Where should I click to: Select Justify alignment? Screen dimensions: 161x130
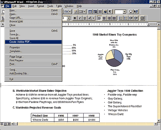[114, 18]
